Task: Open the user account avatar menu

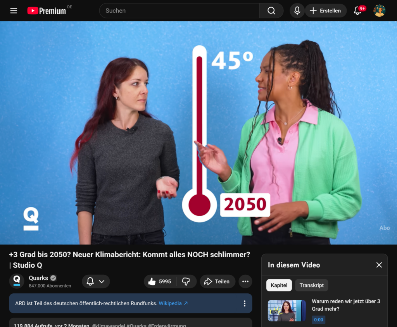Action: pyautogui.click(x=379, y=11)
